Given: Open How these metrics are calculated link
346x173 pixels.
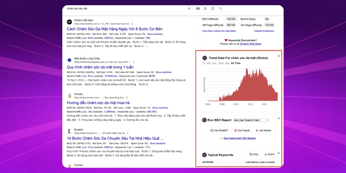Looking at the screenshot, I should 219,31.
